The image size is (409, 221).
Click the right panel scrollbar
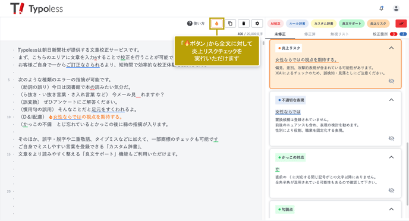(x=407, y=173)
